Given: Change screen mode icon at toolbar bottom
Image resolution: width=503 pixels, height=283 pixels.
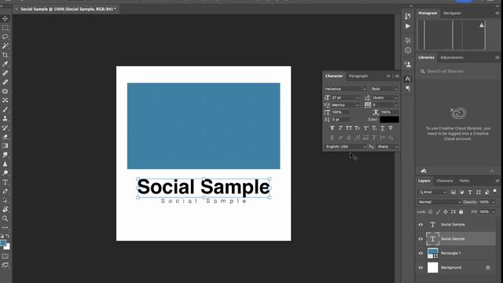Looking at the screenshot, I should (x=6, y=265).
